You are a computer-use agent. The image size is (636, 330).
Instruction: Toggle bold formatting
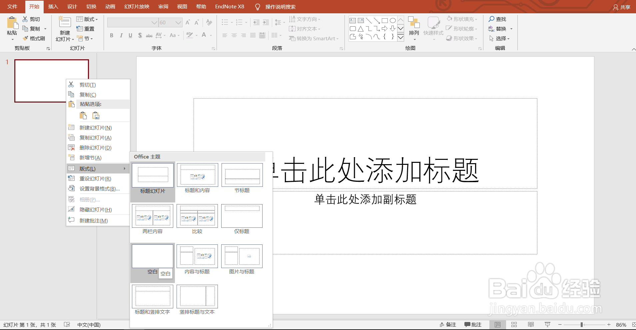(x=112, y=35)
